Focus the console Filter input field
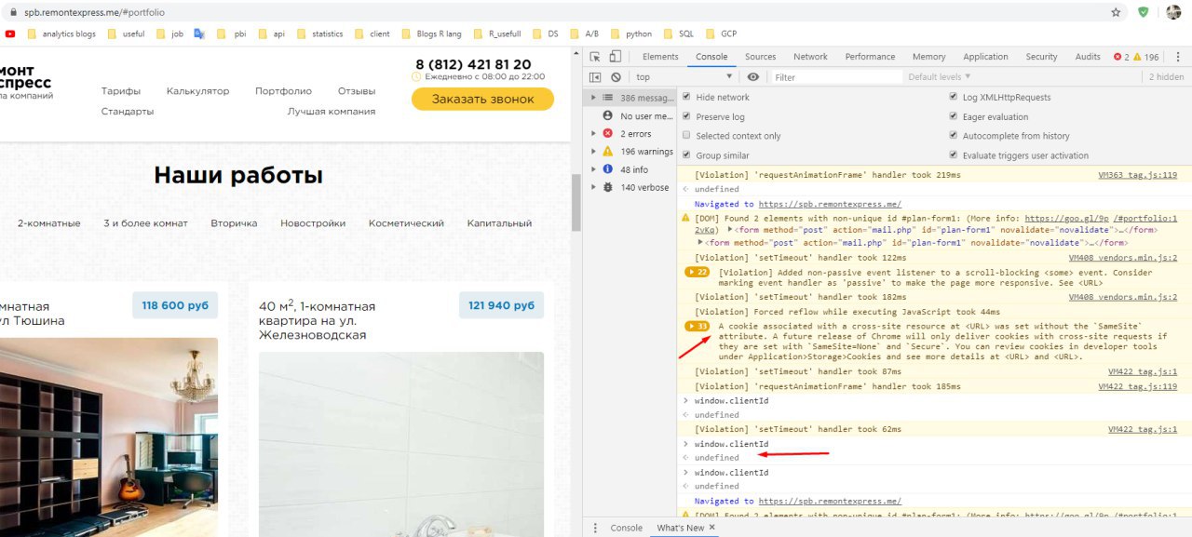1192x537 pixels. (836, 77)
